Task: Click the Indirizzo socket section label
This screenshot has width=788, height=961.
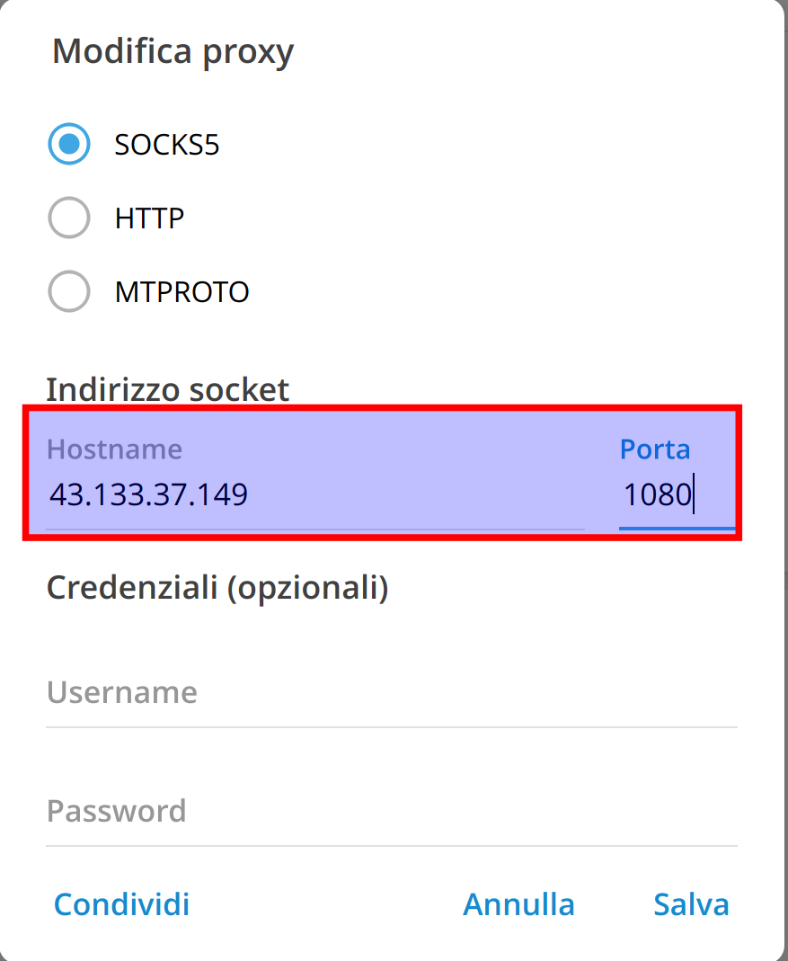Action: (x=167, y=389)
